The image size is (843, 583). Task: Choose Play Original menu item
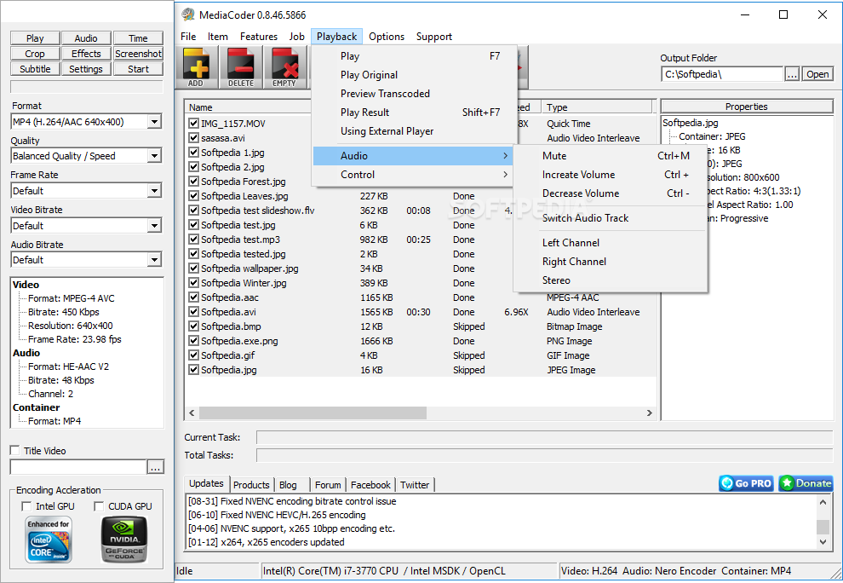(414, 75)
